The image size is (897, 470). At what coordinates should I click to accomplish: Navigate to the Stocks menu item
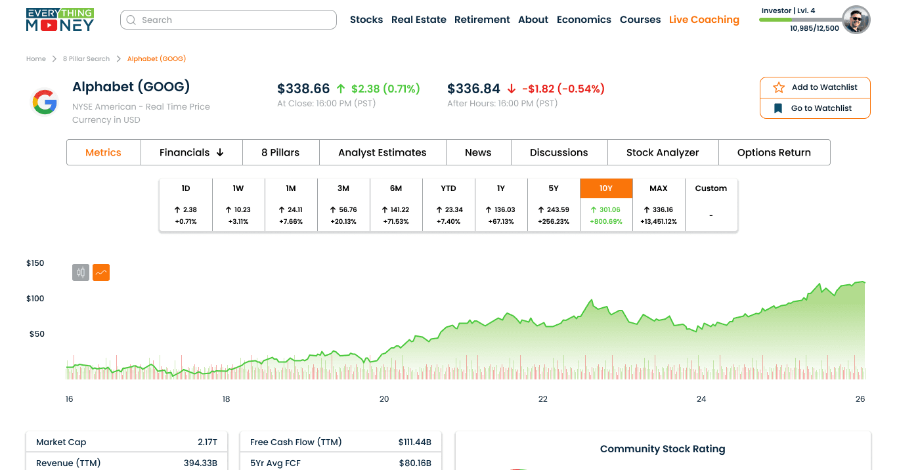366,20
